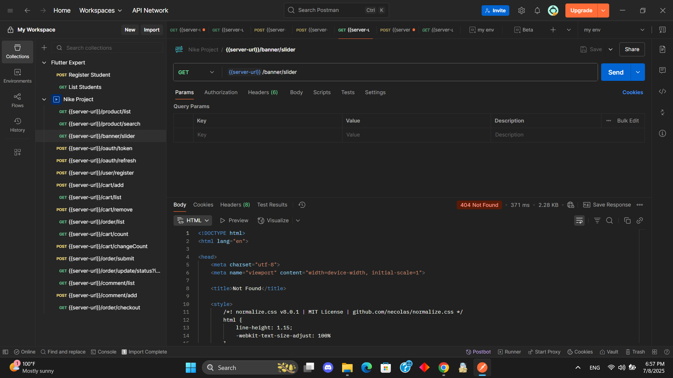
Task: Open the response Headers (8) tab
Action: click(x=235, y=205)
